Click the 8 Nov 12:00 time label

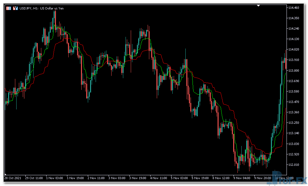click(221, 178)
